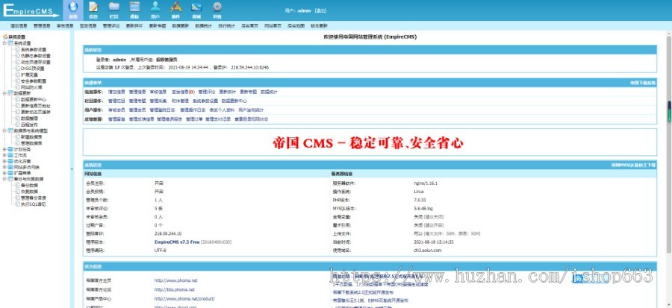Open 签发信息(0) in the quick menu
The width and height of the screenshot is (672, 308).
tap(183, 92)
